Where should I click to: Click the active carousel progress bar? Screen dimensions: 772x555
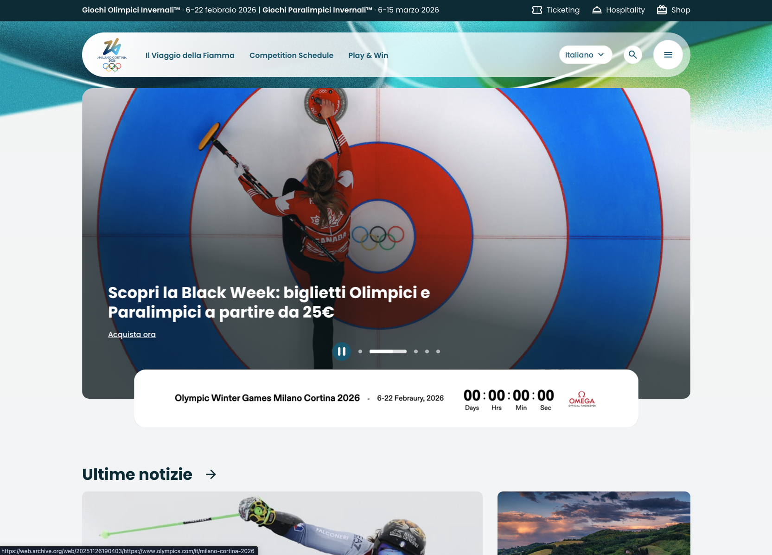[388, 351]
